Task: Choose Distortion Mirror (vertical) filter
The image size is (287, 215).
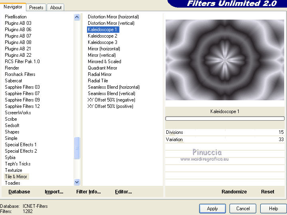Action: pos(111,23)
